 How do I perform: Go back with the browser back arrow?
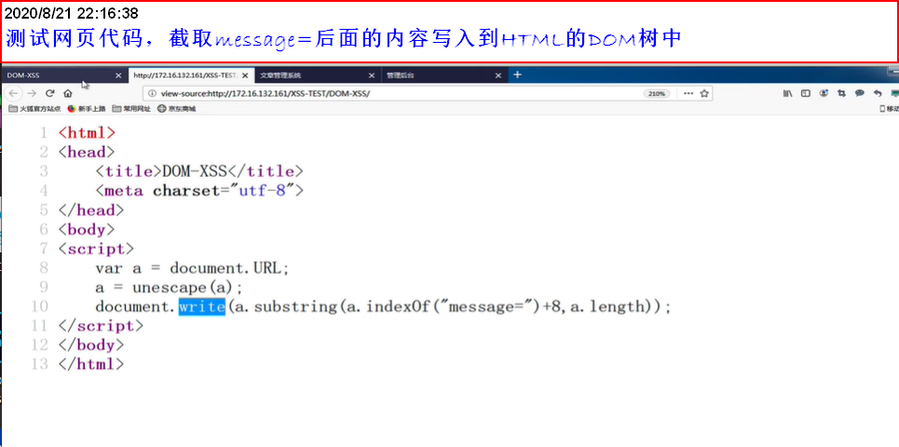[x=13, y=93]
